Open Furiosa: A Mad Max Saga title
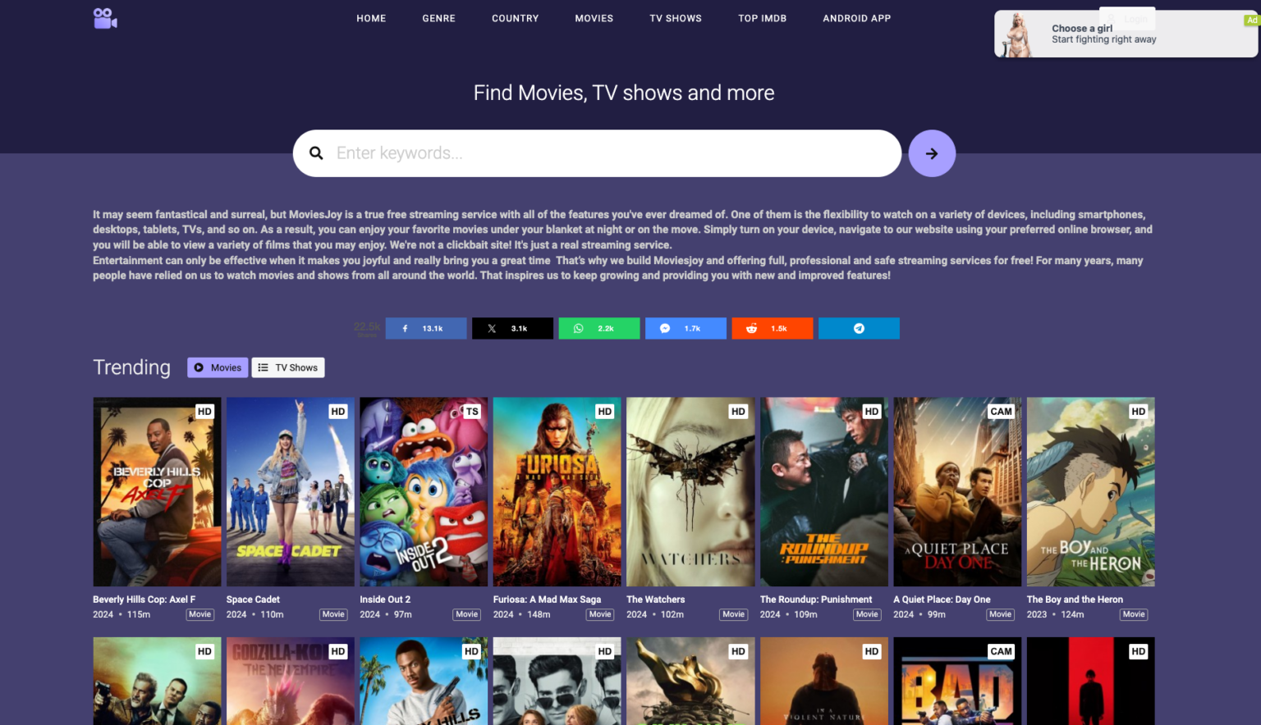Image resolution: width=1261 pixels, height=725 pixels. (x=547, y=600)
